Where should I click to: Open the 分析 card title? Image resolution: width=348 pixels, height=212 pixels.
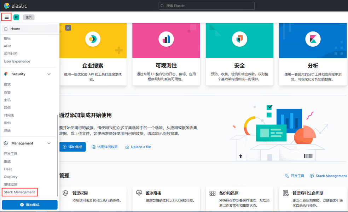click(313, 66)
